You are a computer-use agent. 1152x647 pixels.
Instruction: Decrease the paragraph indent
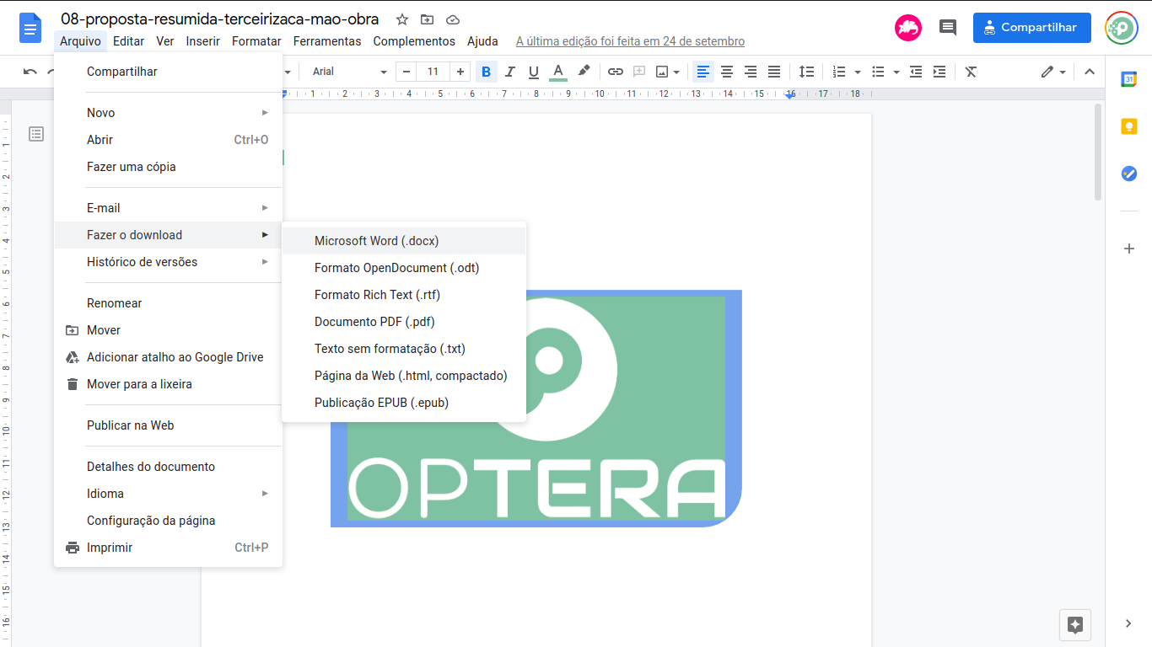pos(916,72)
